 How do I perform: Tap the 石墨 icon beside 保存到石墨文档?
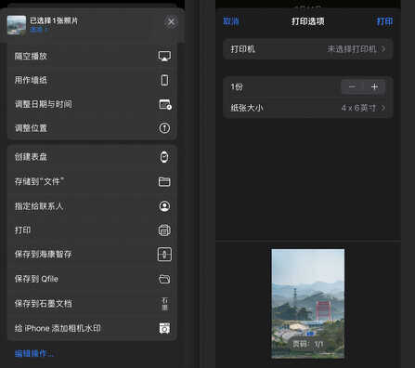pyautogui.click(x=164, y=304)
